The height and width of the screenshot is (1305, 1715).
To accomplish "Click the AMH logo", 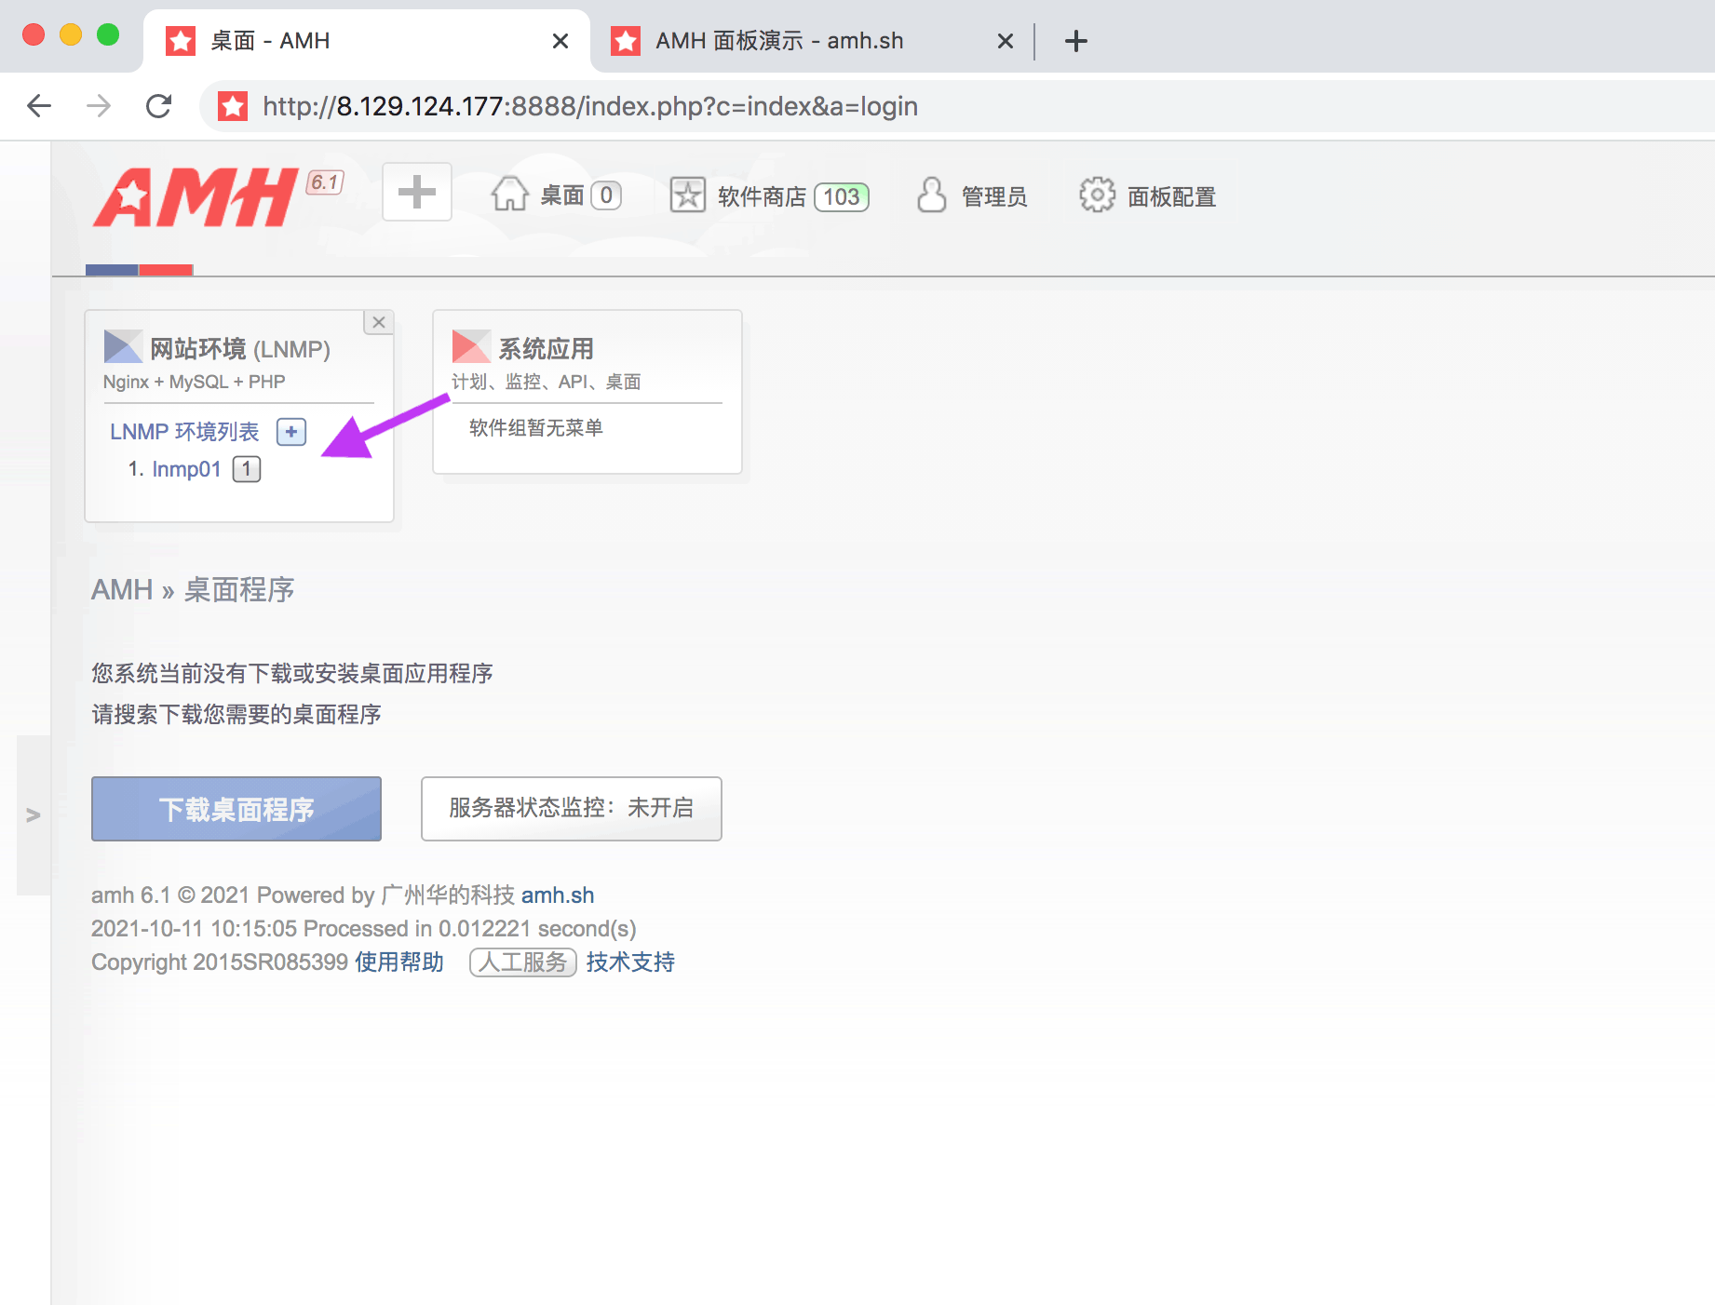I will point(197,197).
